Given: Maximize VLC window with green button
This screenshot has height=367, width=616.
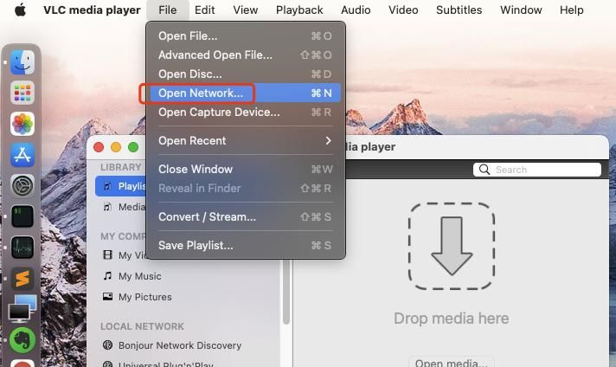Looking at the screenshot, I should (x=133, y=147).
